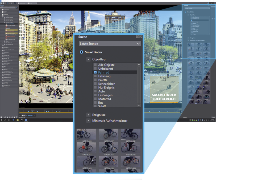Click the timeline scroll-right arrow

point(181,111)
